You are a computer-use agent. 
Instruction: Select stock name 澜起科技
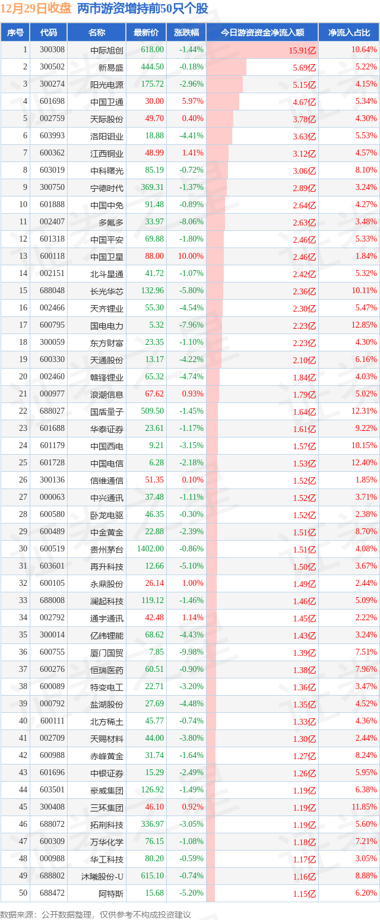(x=107, y=601)
